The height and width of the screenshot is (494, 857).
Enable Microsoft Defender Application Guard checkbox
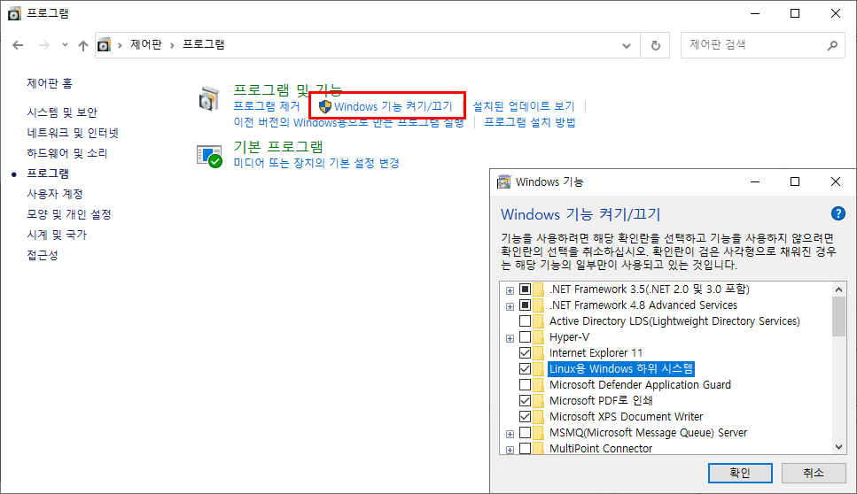pos(525,385)
